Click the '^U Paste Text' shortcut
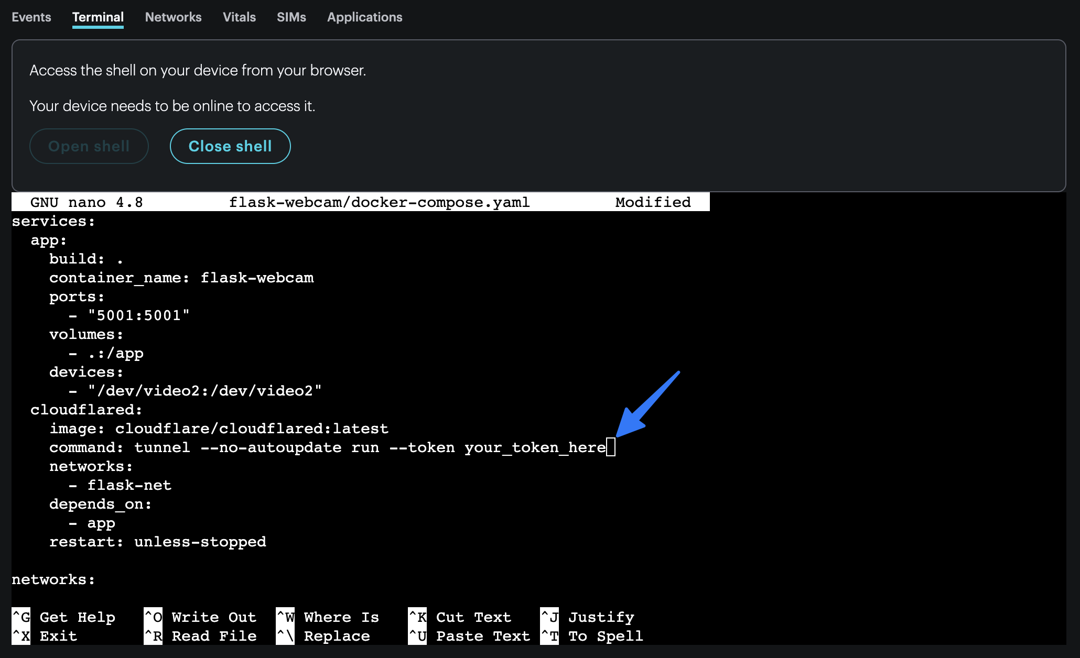The image size is (1080, 658). pos(469,636)
